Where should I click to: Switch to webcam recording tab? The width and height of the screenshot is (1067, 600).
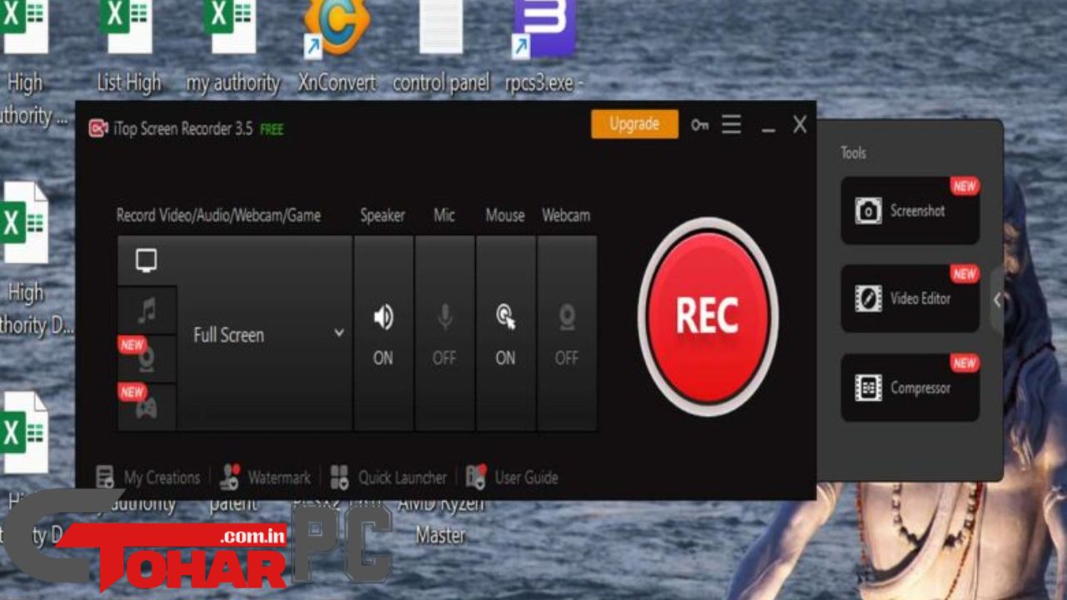tap(147, 359)
